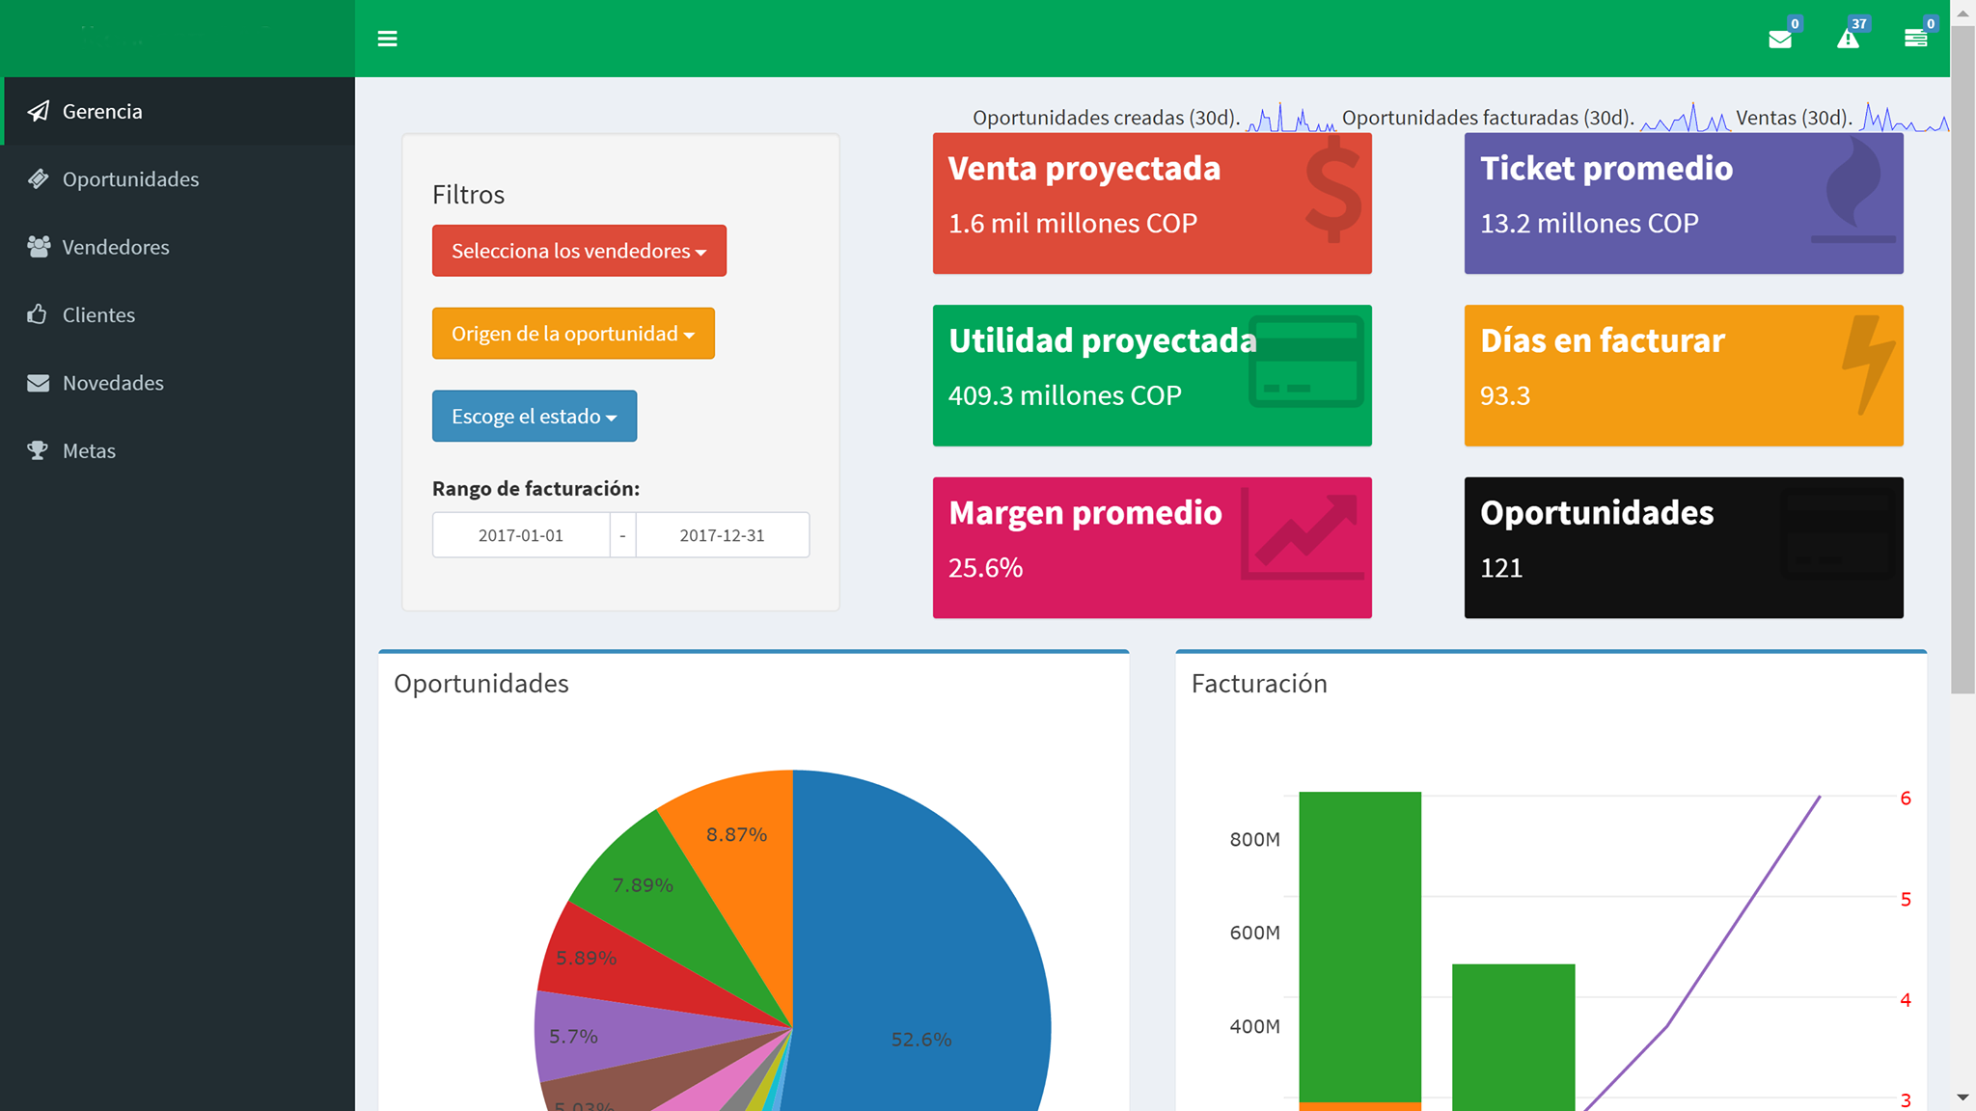Open the sidebar hamburger menu

pos(387,38)
